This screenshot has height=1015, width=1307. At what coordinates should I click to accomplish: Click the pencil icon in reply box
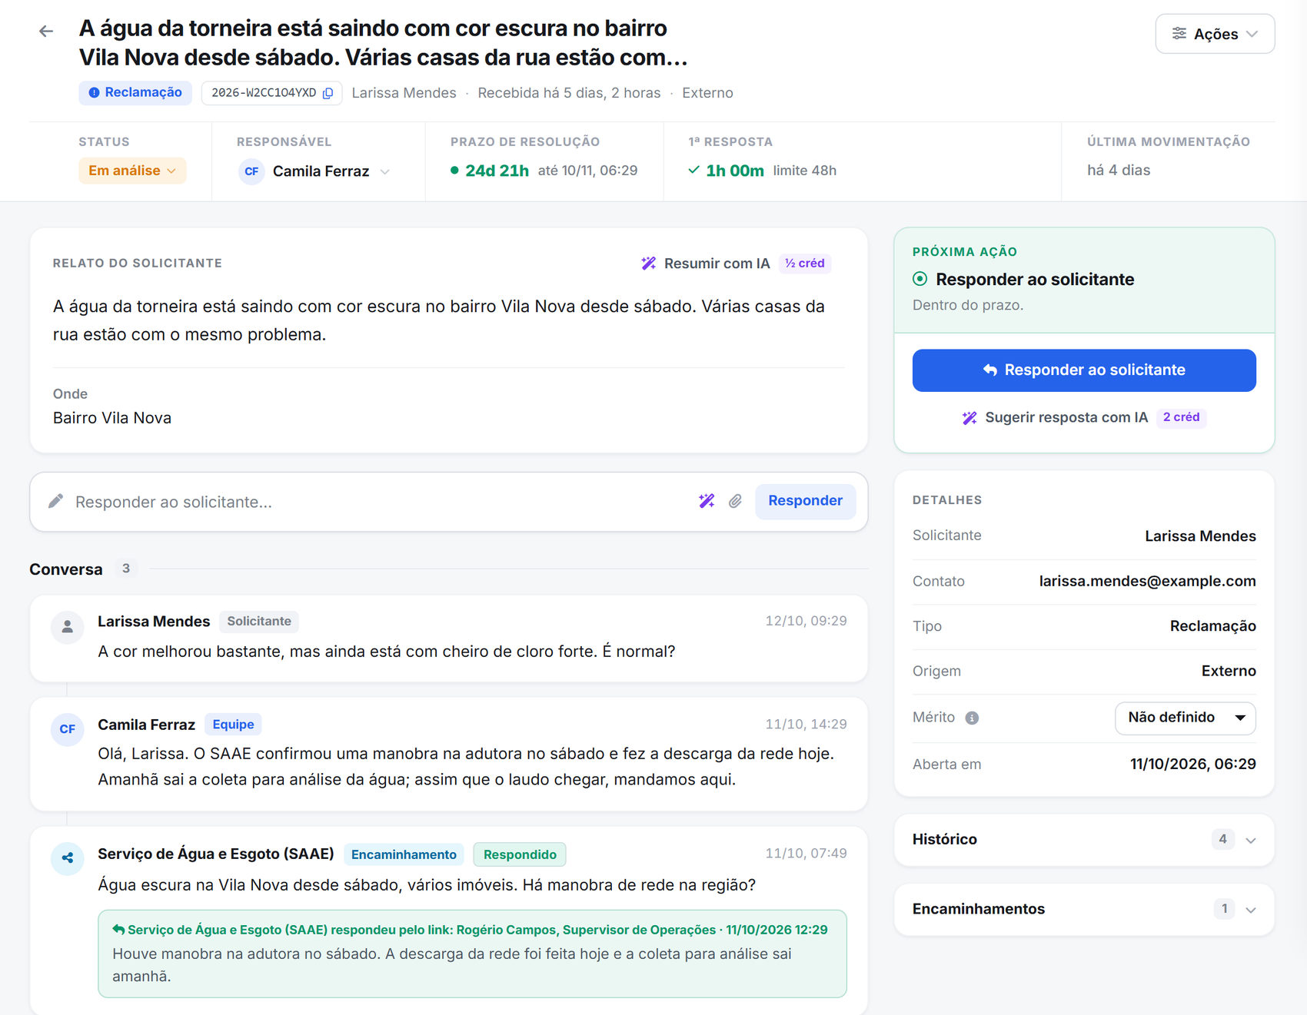click(55, 502)
